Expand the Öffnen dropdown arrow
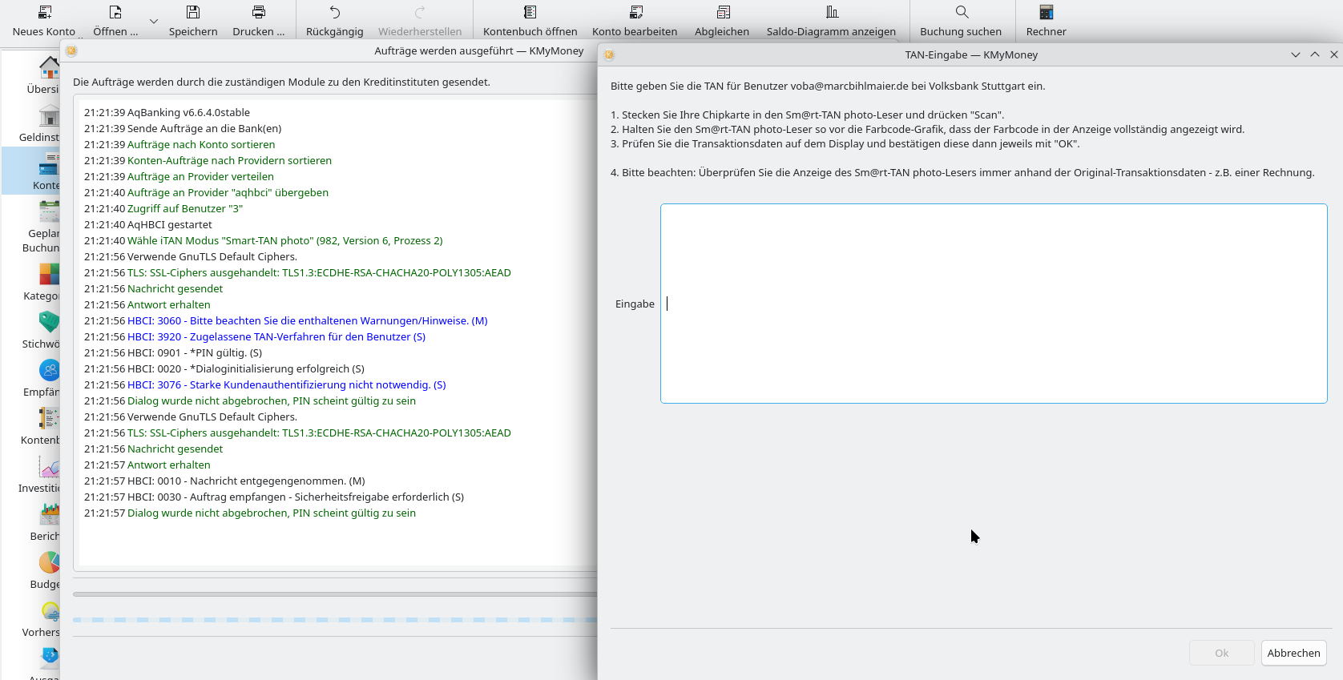This screenshot has width=1343, height=680. (154, 22)
